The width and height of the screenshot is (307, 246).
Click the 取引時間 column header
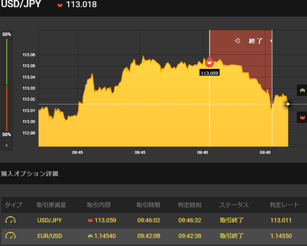coord(148,205)
